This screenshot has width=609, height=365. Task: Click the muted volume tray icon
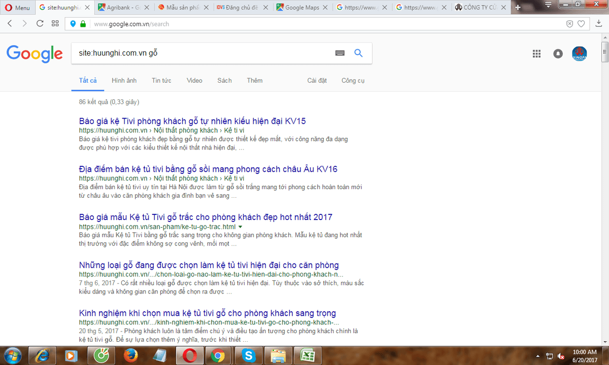tap(562, 356)
